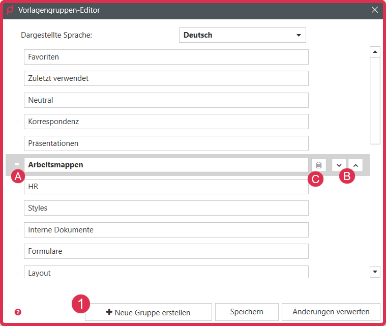
Task: Select the Zuletzt verwendet group field
Action: (166, 78)
